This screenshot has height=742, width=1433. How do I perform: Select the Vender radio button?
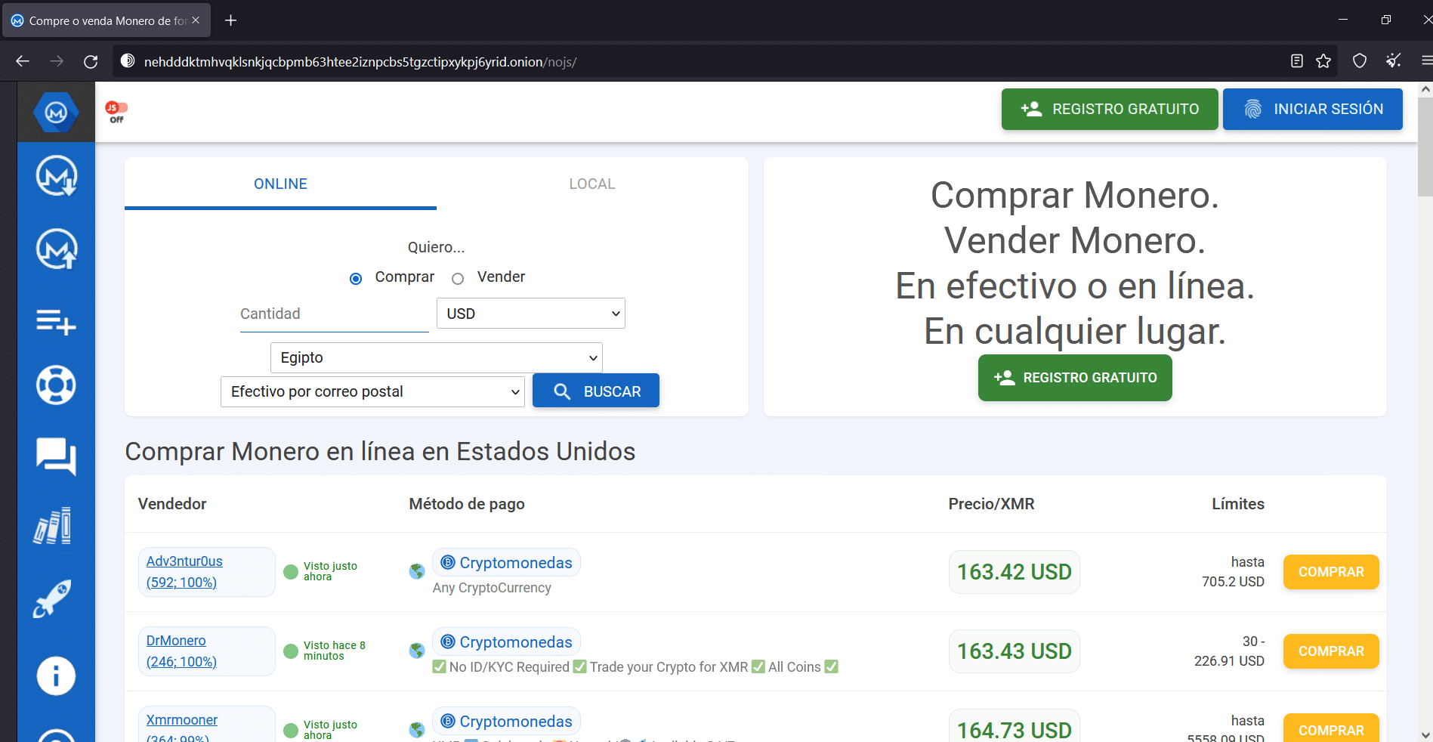click(458, 279)
